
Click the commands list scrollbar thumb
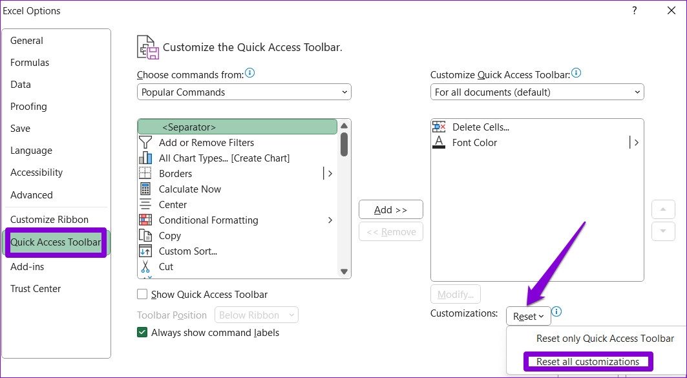pos(344,144)
